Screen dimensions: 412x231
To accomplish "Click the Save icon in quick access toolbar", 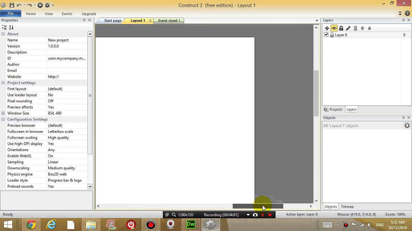I will click(x=12, y=5).
